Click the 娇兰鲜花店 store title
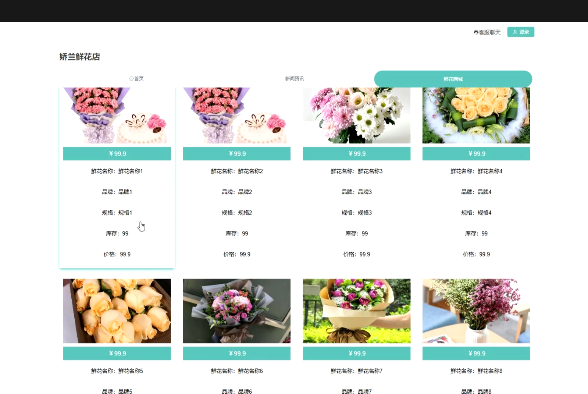The height and width of the screenshot is (394, 588). point(80,57)
